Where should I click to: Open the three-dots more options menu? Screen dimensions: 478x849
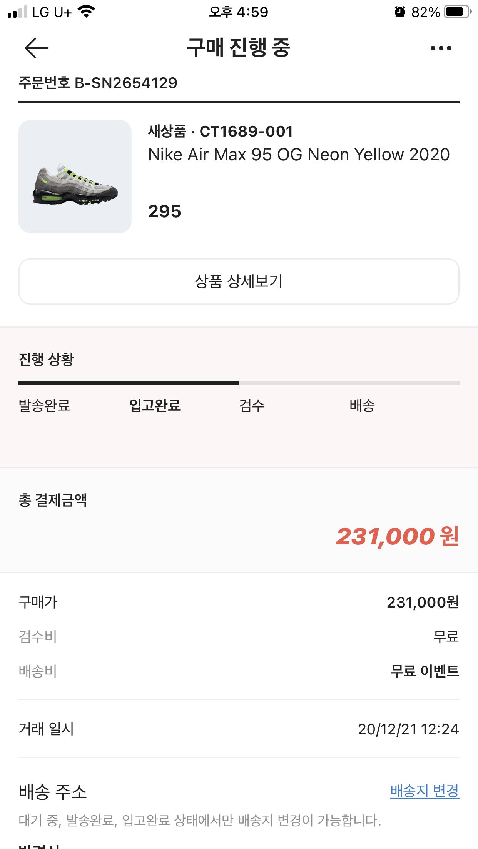tap(441, 48)
